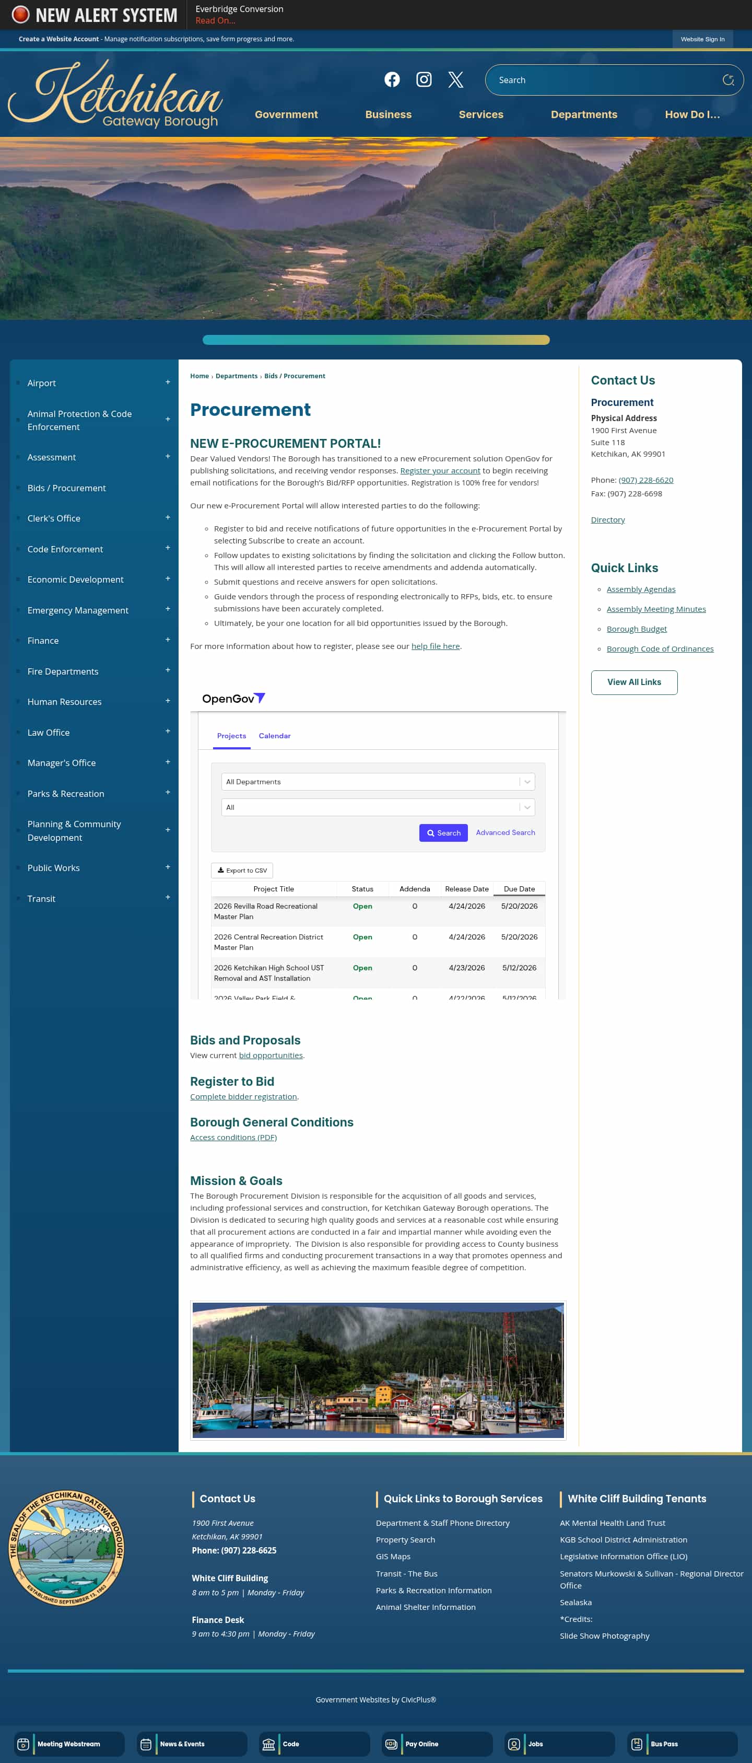Expand the Airport sidebar item

pos(168,382)
